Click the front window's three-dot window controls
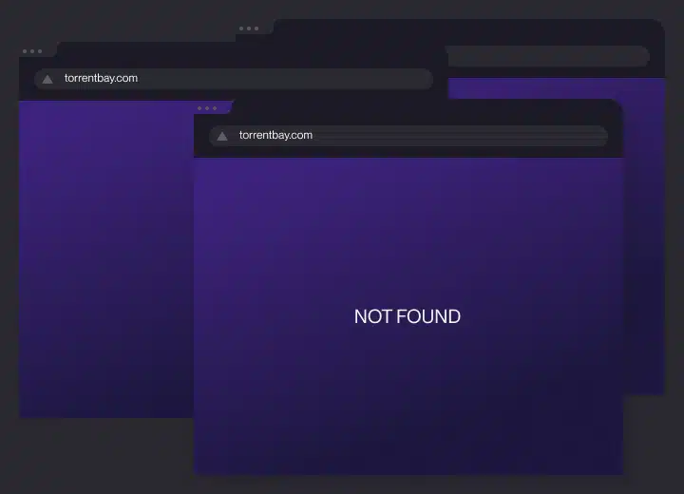This screenshot has height=494, width=684. pyautogui.click(x=207, y=108)
